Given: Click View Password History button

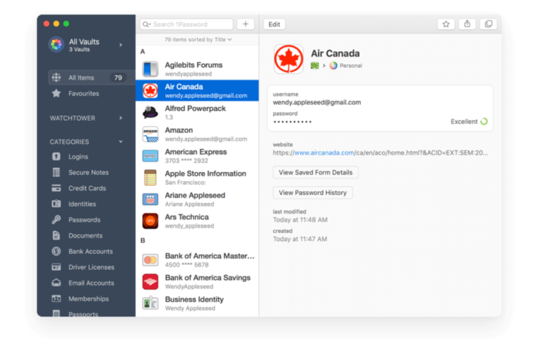Looking at the screenshot, I should click(x=313, y=193).
